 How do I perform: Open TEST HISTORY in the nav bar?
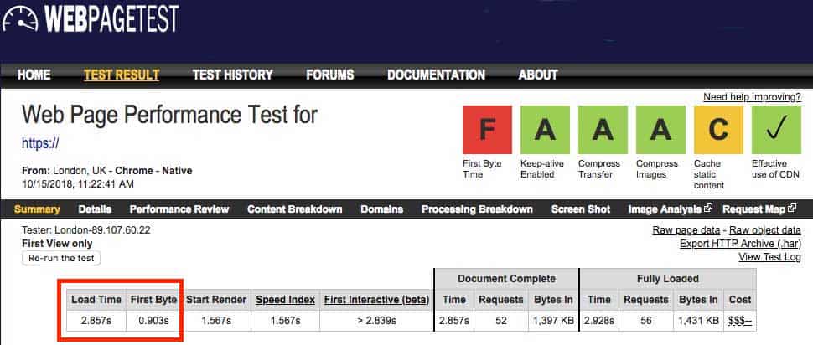tap(232, 75)
